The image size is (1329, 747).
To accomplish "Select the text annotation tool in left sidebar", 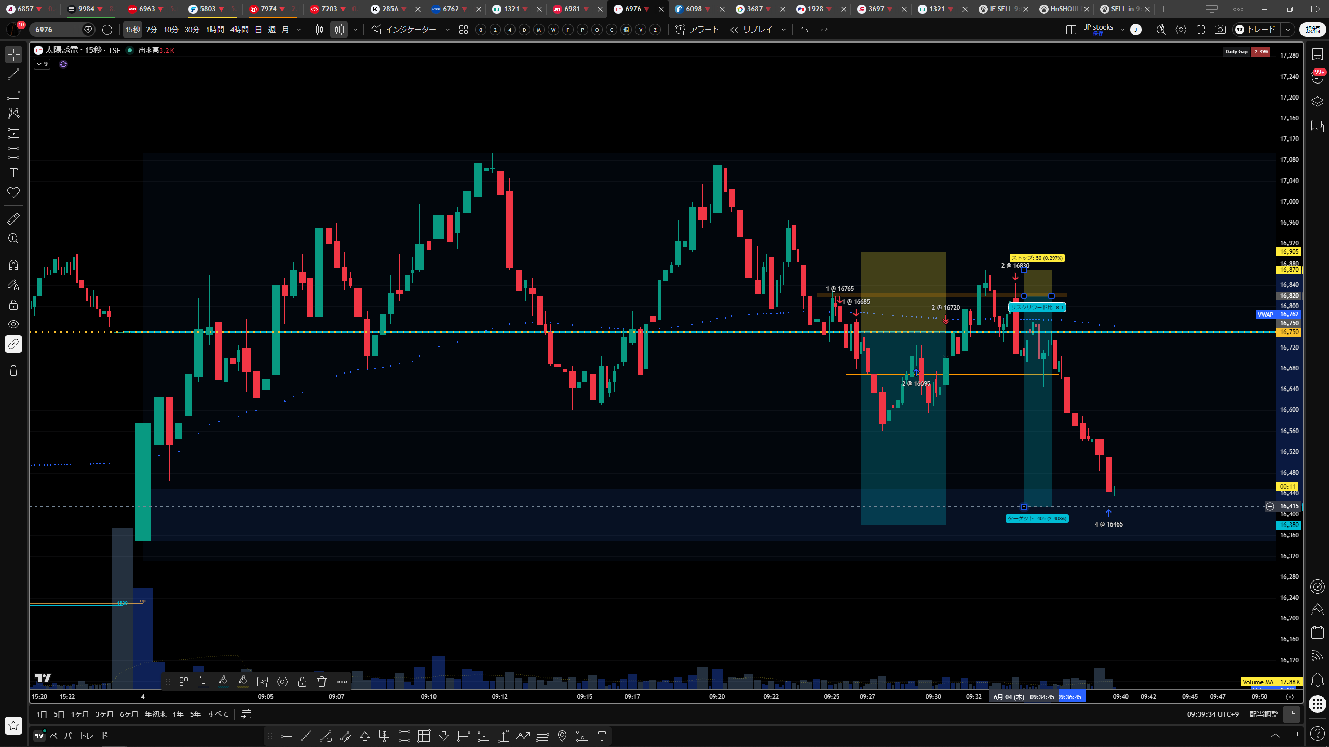I will click(x=13, y=173).
